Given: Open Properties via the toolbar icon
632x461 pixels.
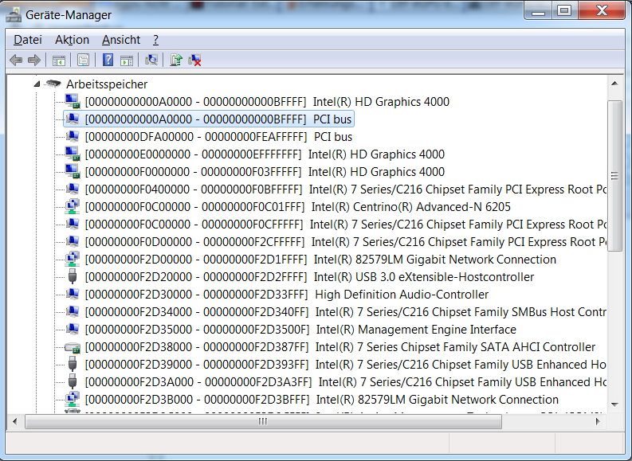Looking at the screenshot, I should pos(83,61).
